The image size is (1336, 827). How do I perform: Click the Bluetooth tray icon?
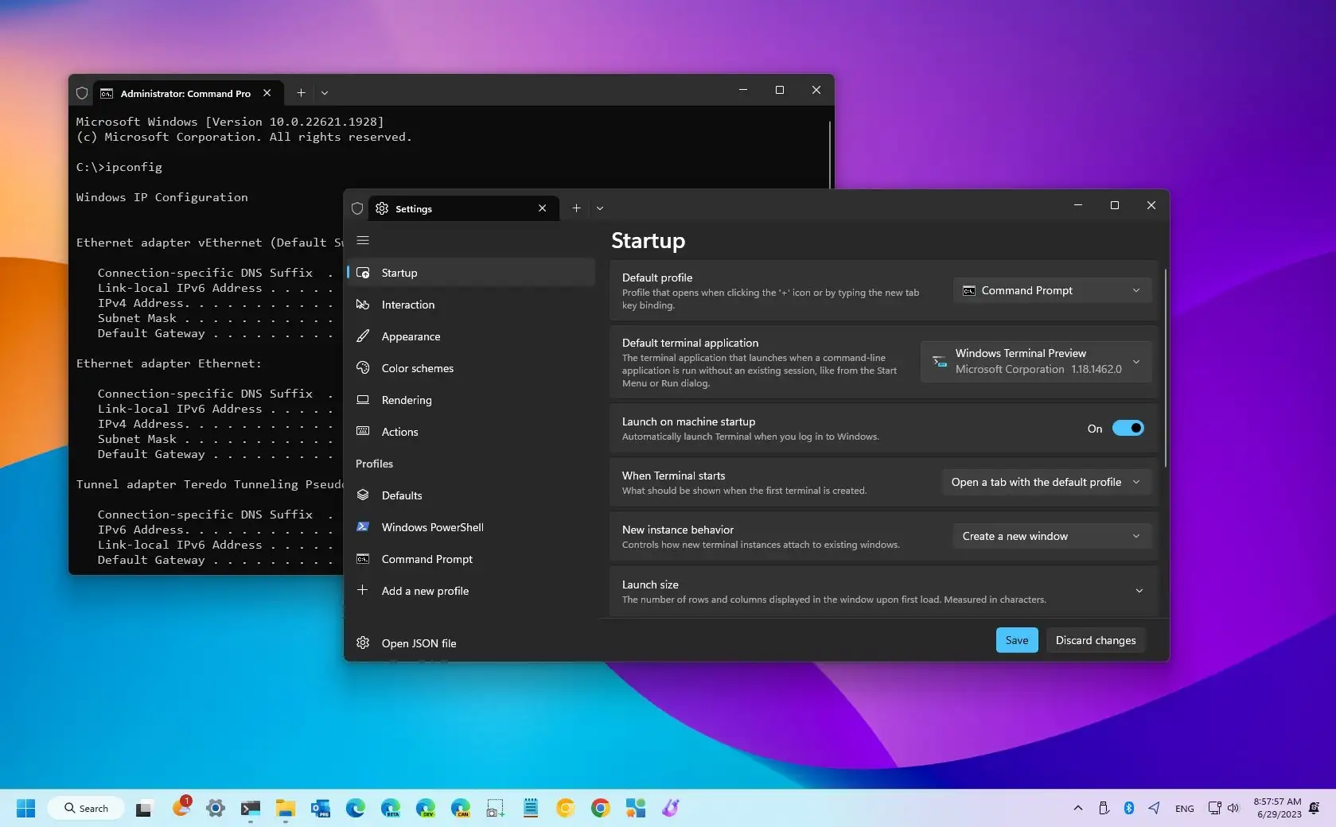[x=1128, y=808]
